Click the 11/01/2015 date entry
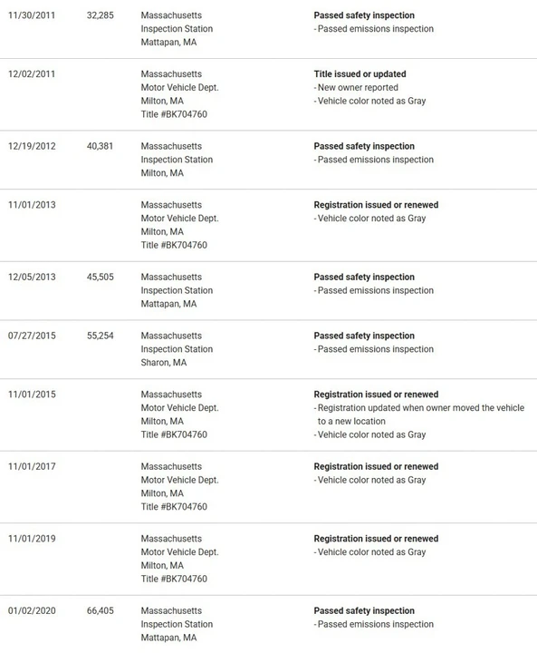 [x=32, y=395]
